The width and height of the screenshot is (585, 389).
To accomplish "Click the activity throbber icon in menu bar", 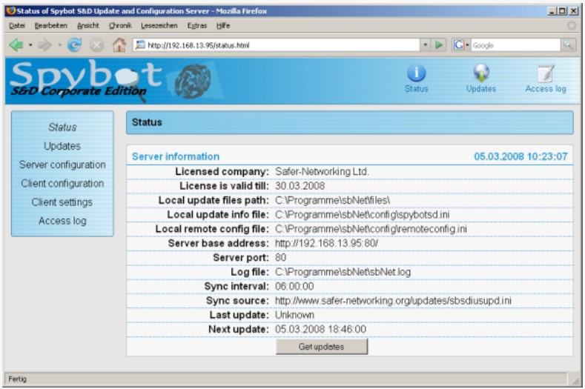I will pyautogui.click(x=571, y=25).
